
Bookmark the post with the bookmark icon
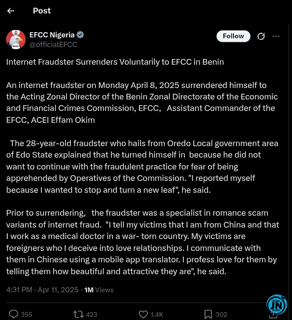[208, 314]
